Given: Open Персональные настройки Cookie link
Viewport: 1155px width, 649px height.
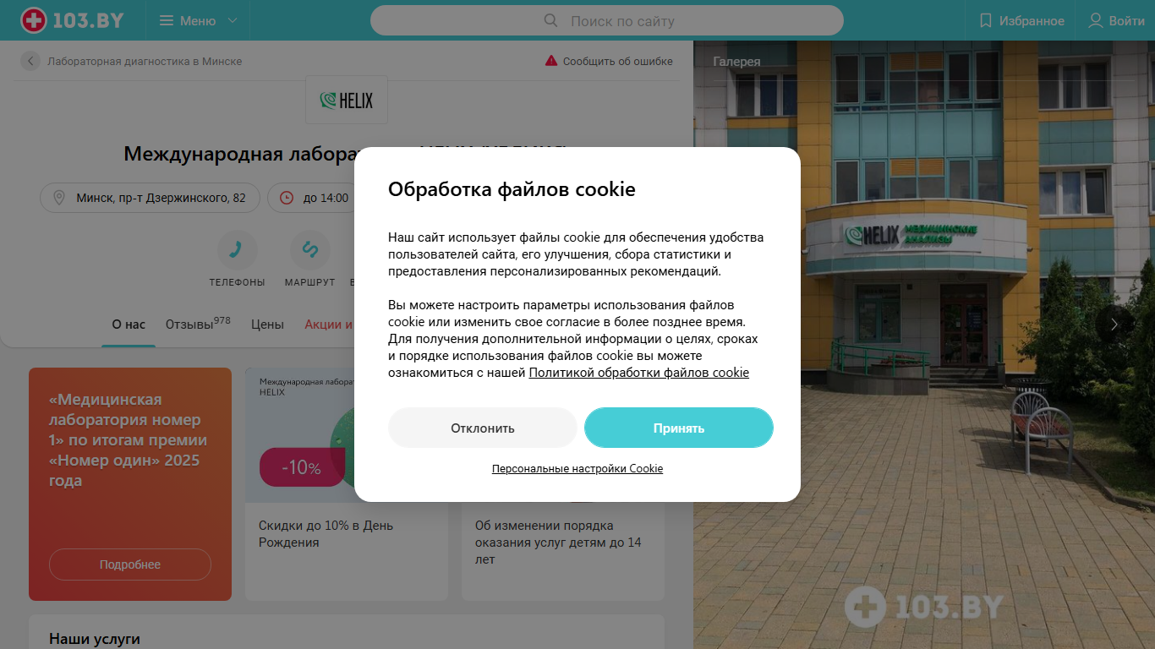Looking at the screenshot, I should tap(577, 468).
